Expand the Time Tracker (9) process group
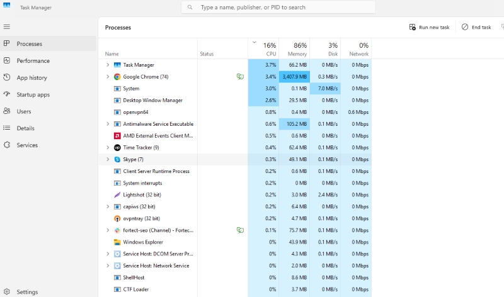 click(108, 147)
